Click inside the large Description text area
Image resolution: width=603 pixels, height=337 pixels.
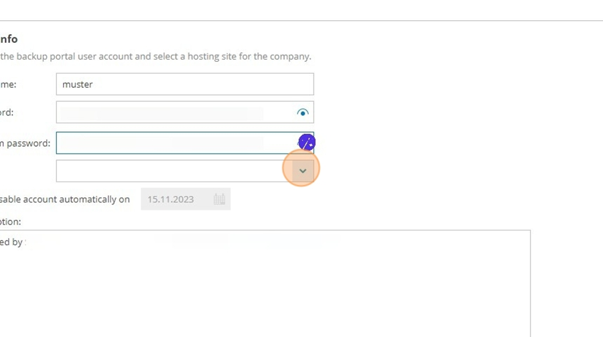(x=265, y=283)
